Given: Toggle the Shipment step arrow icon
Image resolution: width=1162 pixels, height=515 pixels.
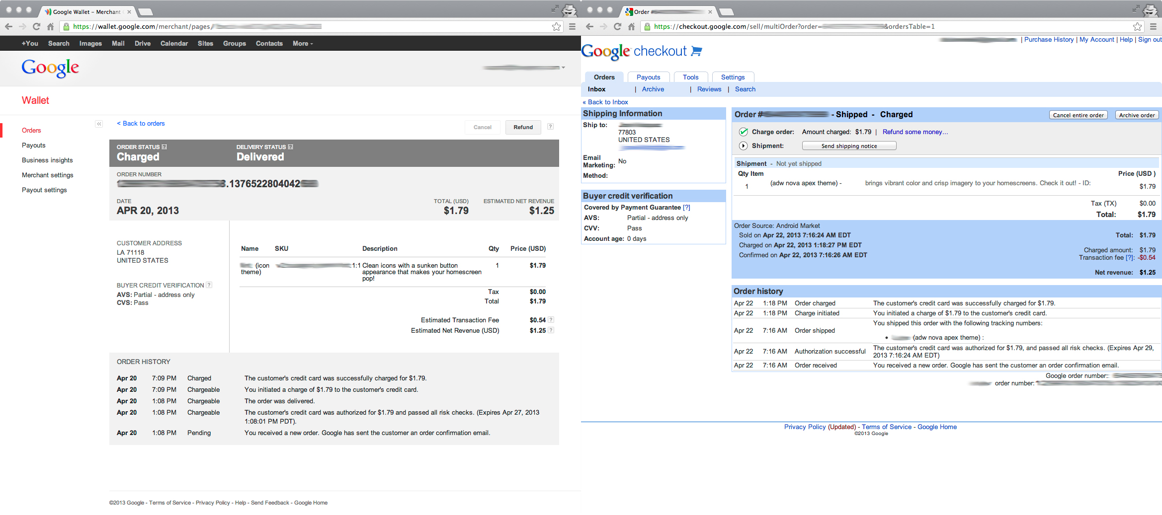Looking at the screenshot, I should tap(743, 146).
